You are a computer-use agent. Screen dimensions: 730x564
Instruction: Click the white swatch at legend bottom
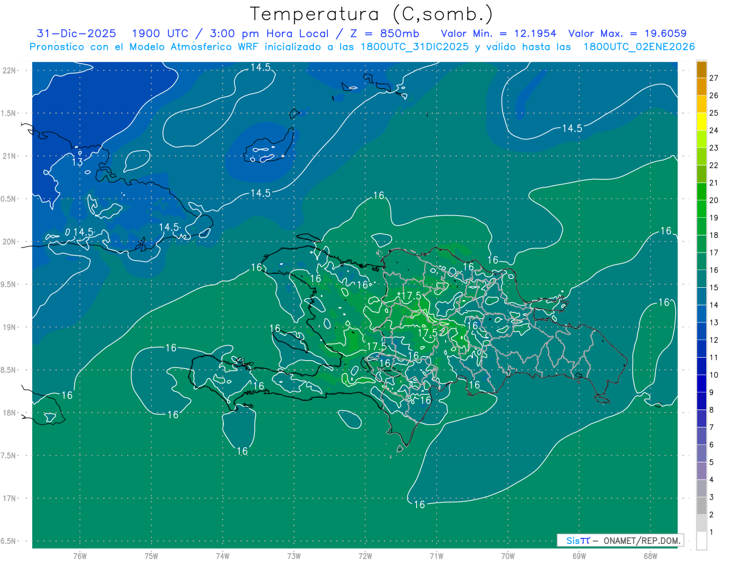(701, 540)
